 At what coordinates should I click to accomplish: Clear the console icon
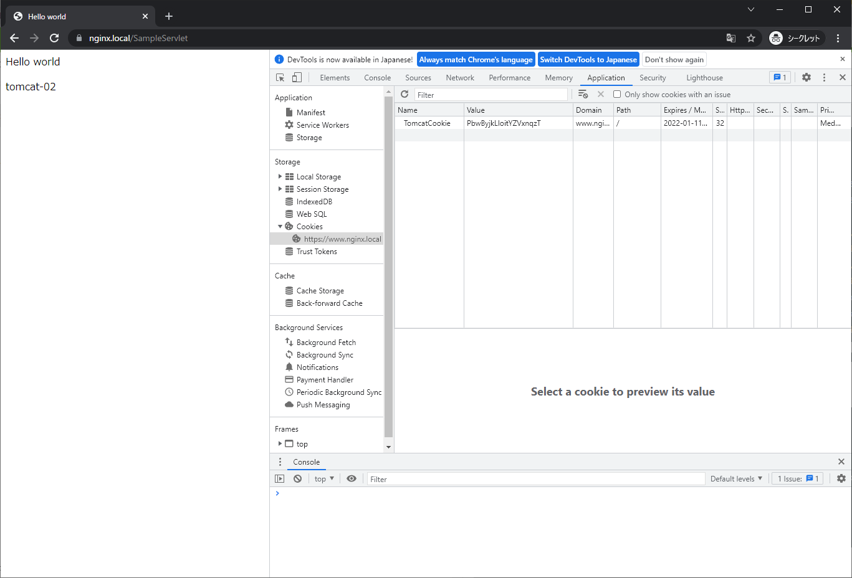298,478
